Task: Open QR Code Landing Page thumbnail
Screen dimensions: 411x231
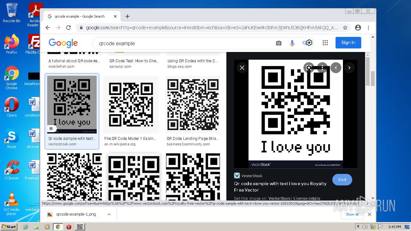Action: (193, 104)
